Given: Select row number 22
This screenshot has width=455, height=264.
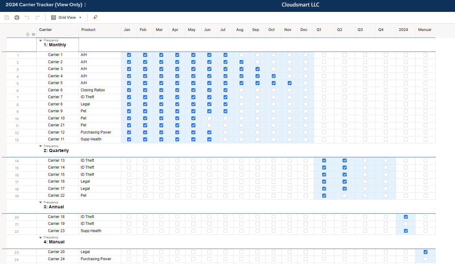Looking at the screenshot, I should click(17, 231).
